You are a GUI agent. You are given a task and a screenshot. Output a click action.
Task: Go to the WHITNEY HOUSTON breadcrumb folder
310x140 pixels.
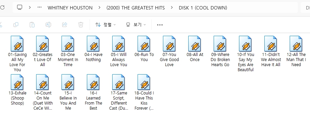tap(70, 7)
